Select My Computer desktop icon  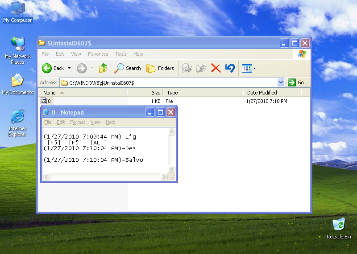[x=17, y=12]
